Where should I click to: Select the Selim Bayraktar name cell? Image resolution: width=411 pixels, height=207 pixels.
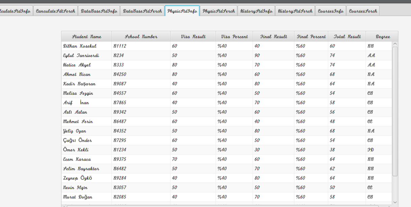[x=86, y=169]
